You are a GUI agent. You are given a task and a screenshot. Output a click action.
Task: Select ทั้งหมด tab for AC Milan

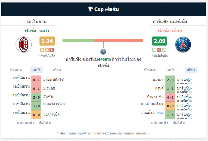16,70
